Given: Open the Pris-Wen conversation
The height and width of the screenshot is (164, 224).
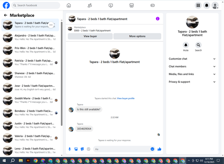Looking at the screenshot, I should point(30,50).
